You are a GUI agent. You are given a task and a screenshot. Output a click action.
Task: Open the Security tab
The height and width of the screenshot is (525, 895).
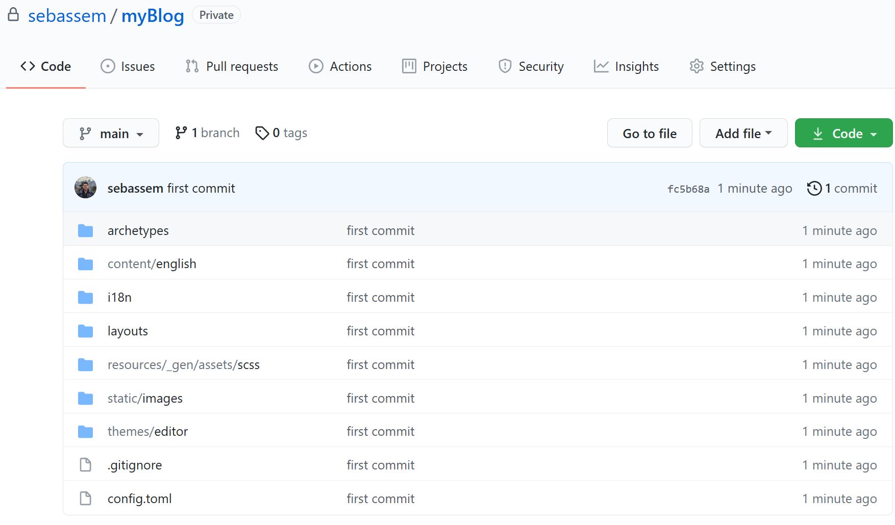pos(531,66)
